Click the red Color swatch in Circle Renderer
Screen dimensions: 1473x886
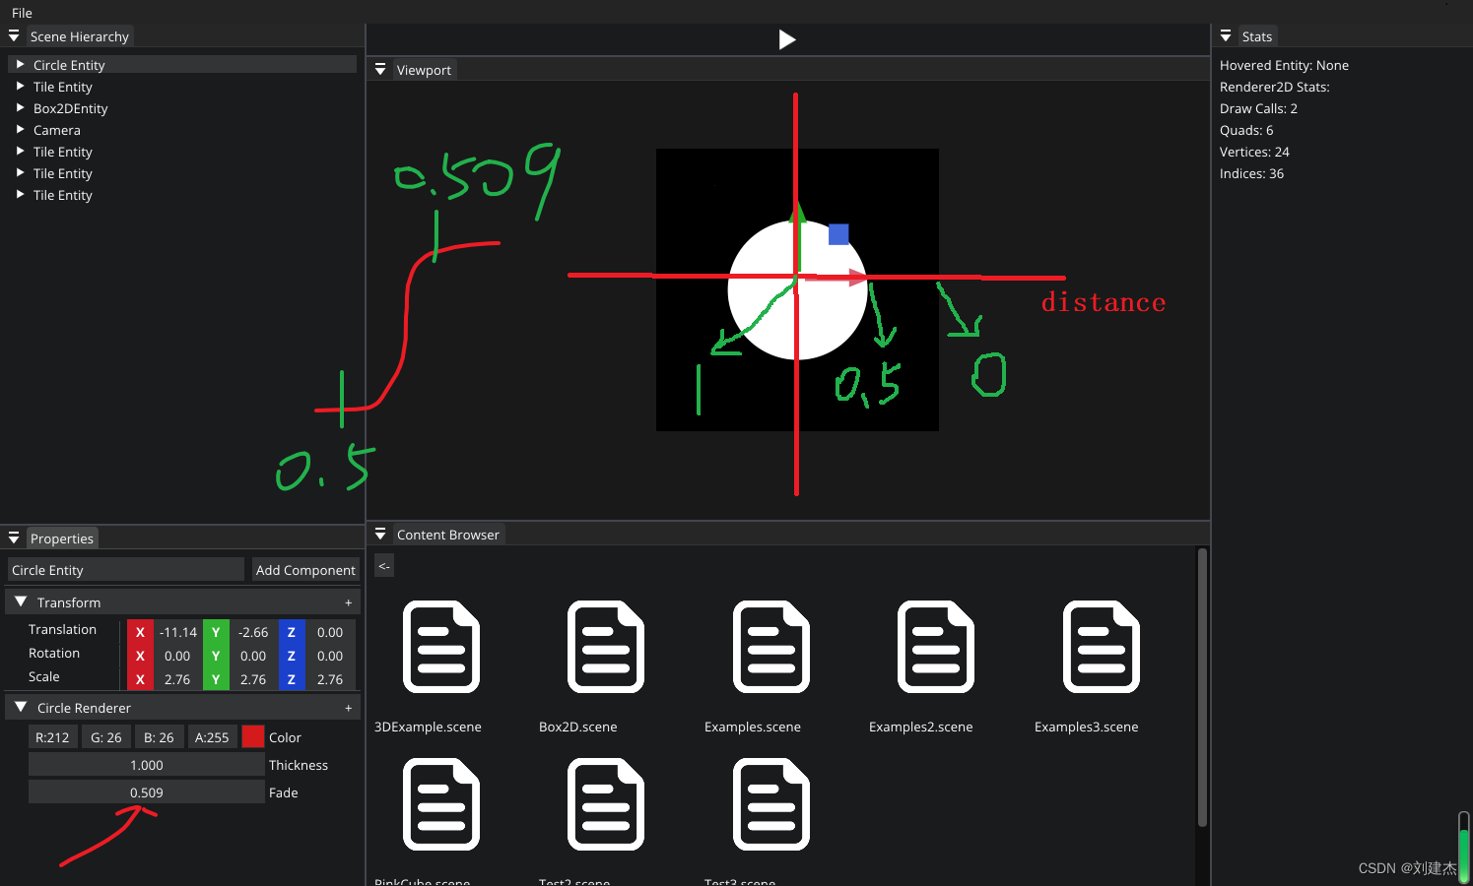click(x=252, y=736)
